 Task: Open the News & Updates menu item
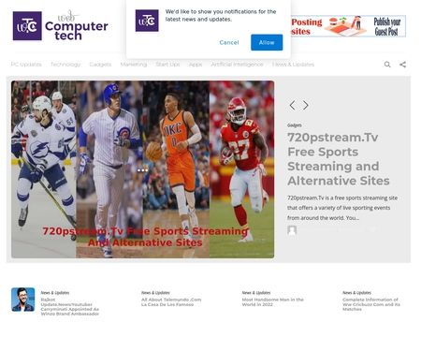(293, 65)
